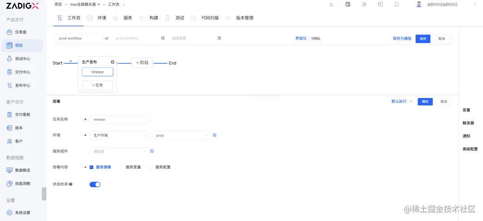Viewport: 483px width, 221px height.
Task: Toggle 服务镜像 checkbox
Action: tap(92, 167)
